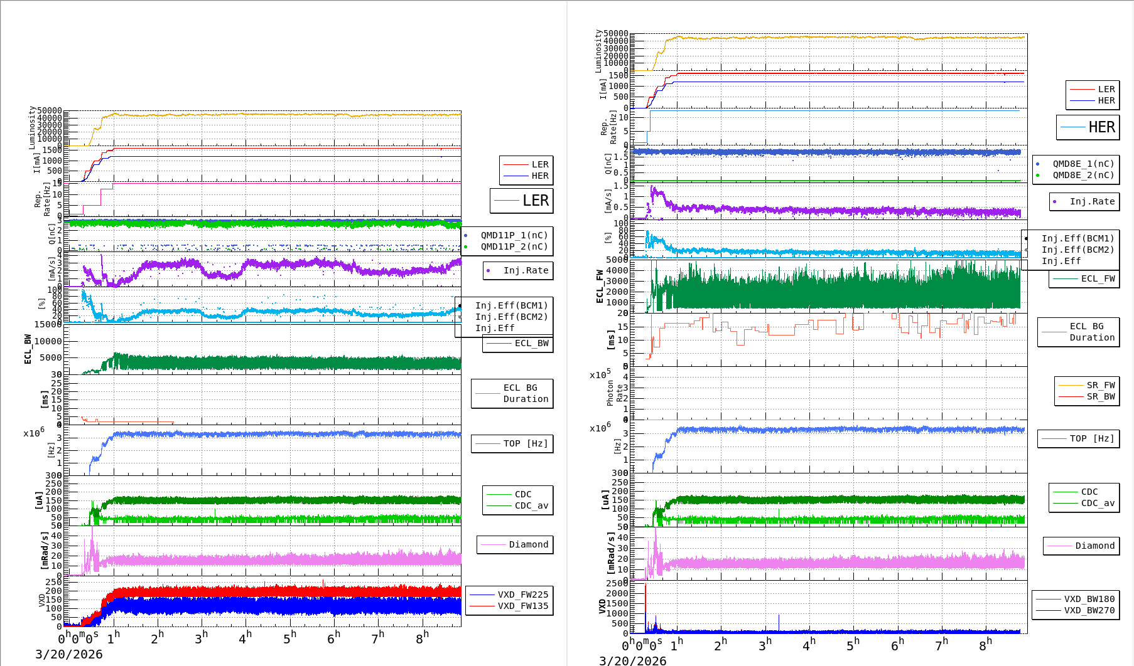Click the SR_FW legend entry

point(1100,385)
